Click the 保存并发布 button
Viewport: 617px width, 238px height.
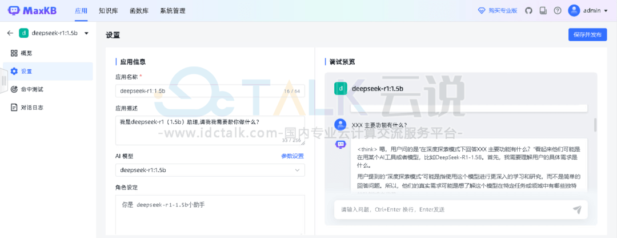click(587, 35)
